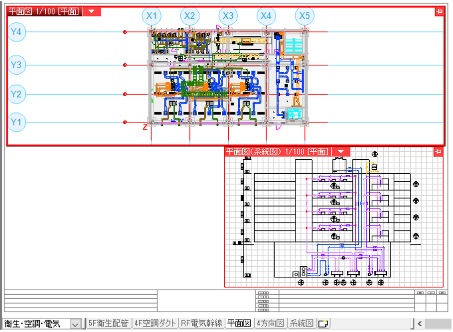453x332 pixels.
Task: Switch to the 5F衛生配管 tab
Action: [108, 324]
